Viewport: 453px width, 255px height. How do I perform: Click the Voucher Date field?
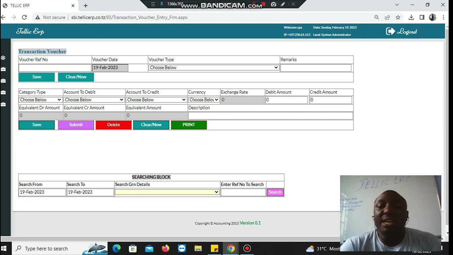(x=110, y=68)
